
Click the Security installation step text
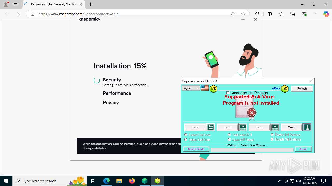point(112,80)
